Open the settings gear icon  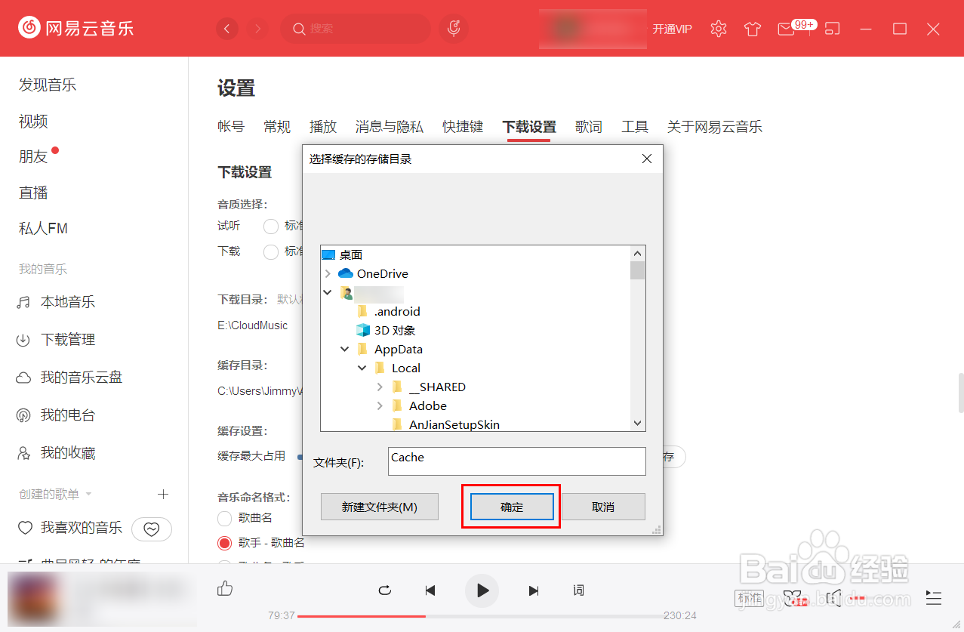coord(719,29)
